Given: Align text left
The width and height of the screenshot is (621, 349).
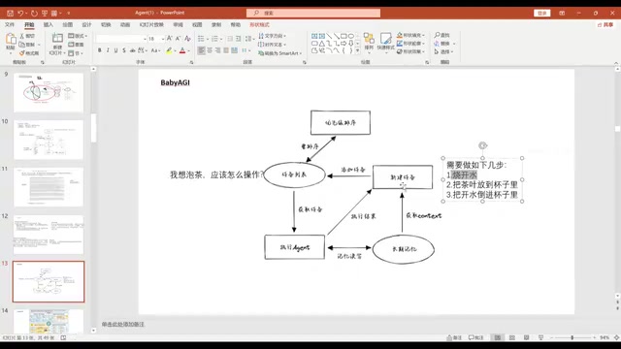Looking at the screenshot, I should point(201,50).
